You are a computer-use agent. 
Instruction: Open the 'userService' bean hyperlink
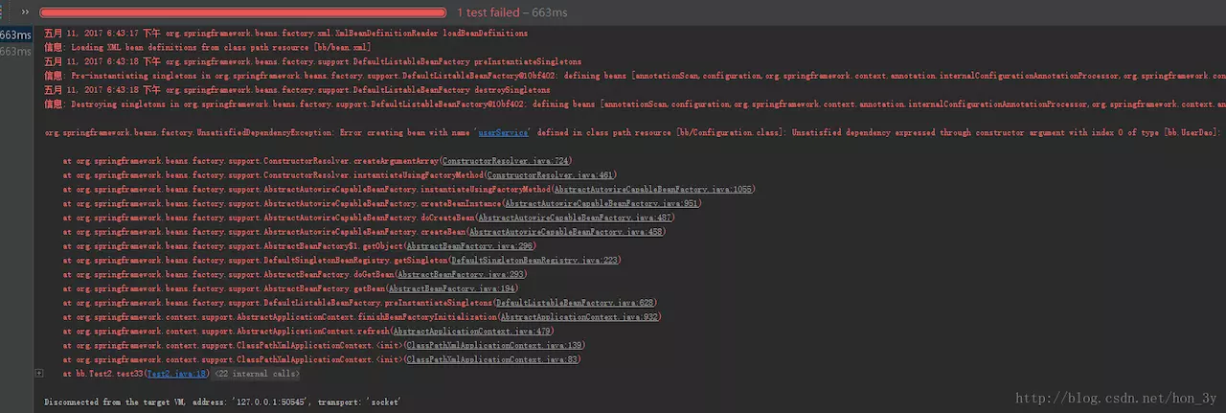coord(504,131)
